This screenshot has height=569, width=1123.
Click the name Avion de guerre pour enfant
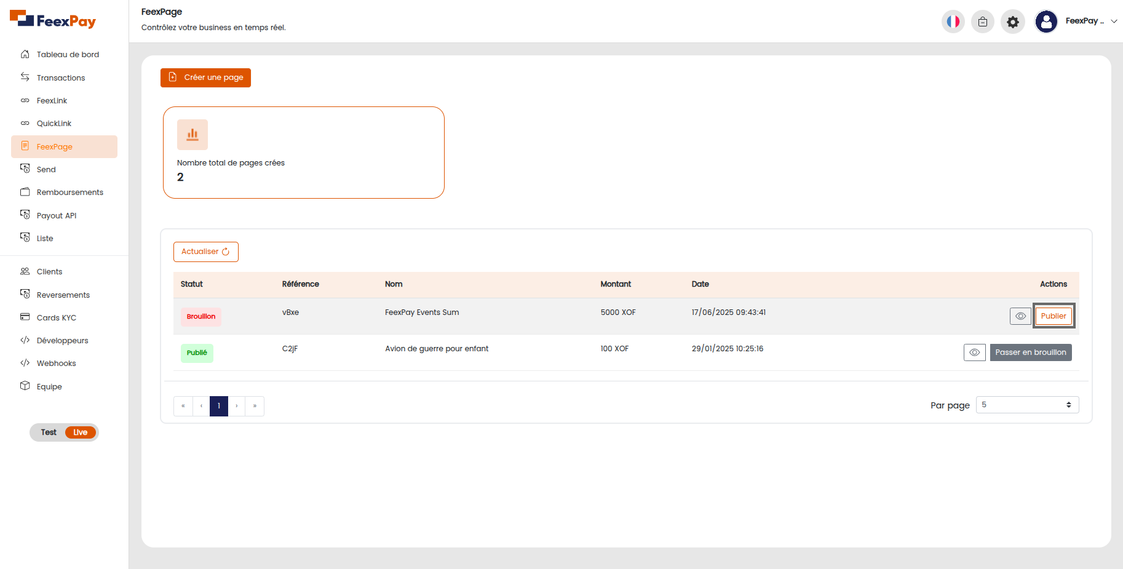(437, 349)
